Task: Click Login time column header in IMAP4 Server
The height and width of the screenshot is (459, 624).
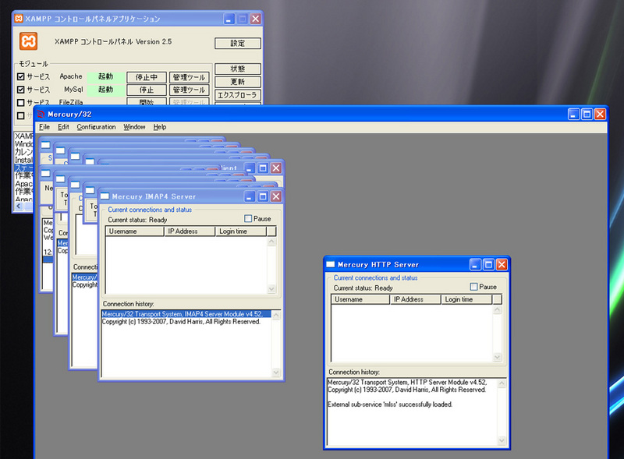Action: [x=241, y=231]
